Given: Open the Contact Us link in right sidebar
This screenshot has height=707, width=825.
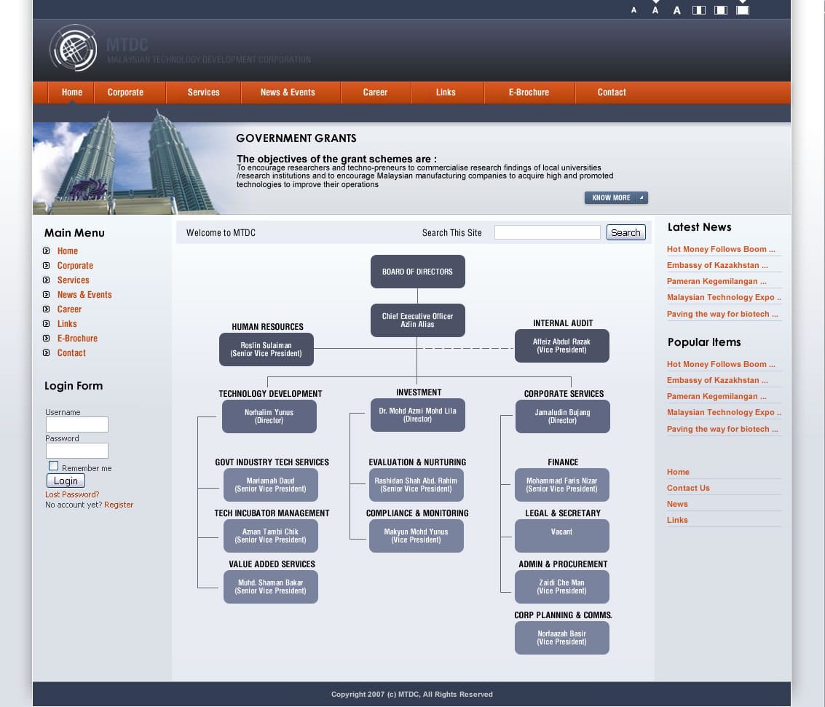Looking at the screenshot, I should (x=688, y=488).
